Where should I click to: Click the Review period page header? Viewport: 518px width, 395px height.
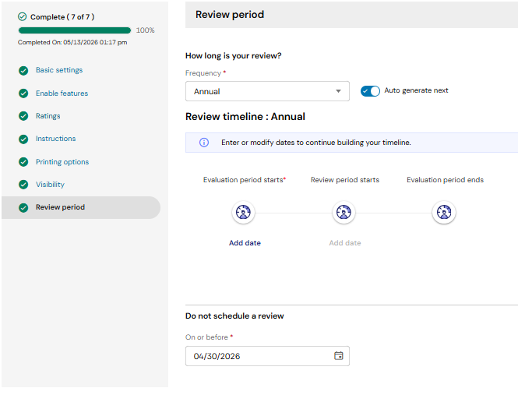230,15
